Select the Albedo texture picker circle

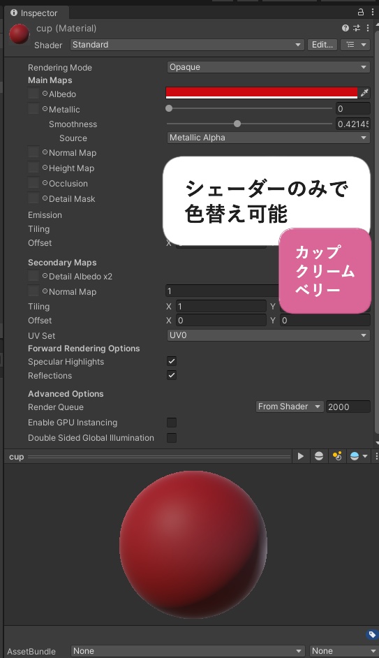tap(45, 94)
